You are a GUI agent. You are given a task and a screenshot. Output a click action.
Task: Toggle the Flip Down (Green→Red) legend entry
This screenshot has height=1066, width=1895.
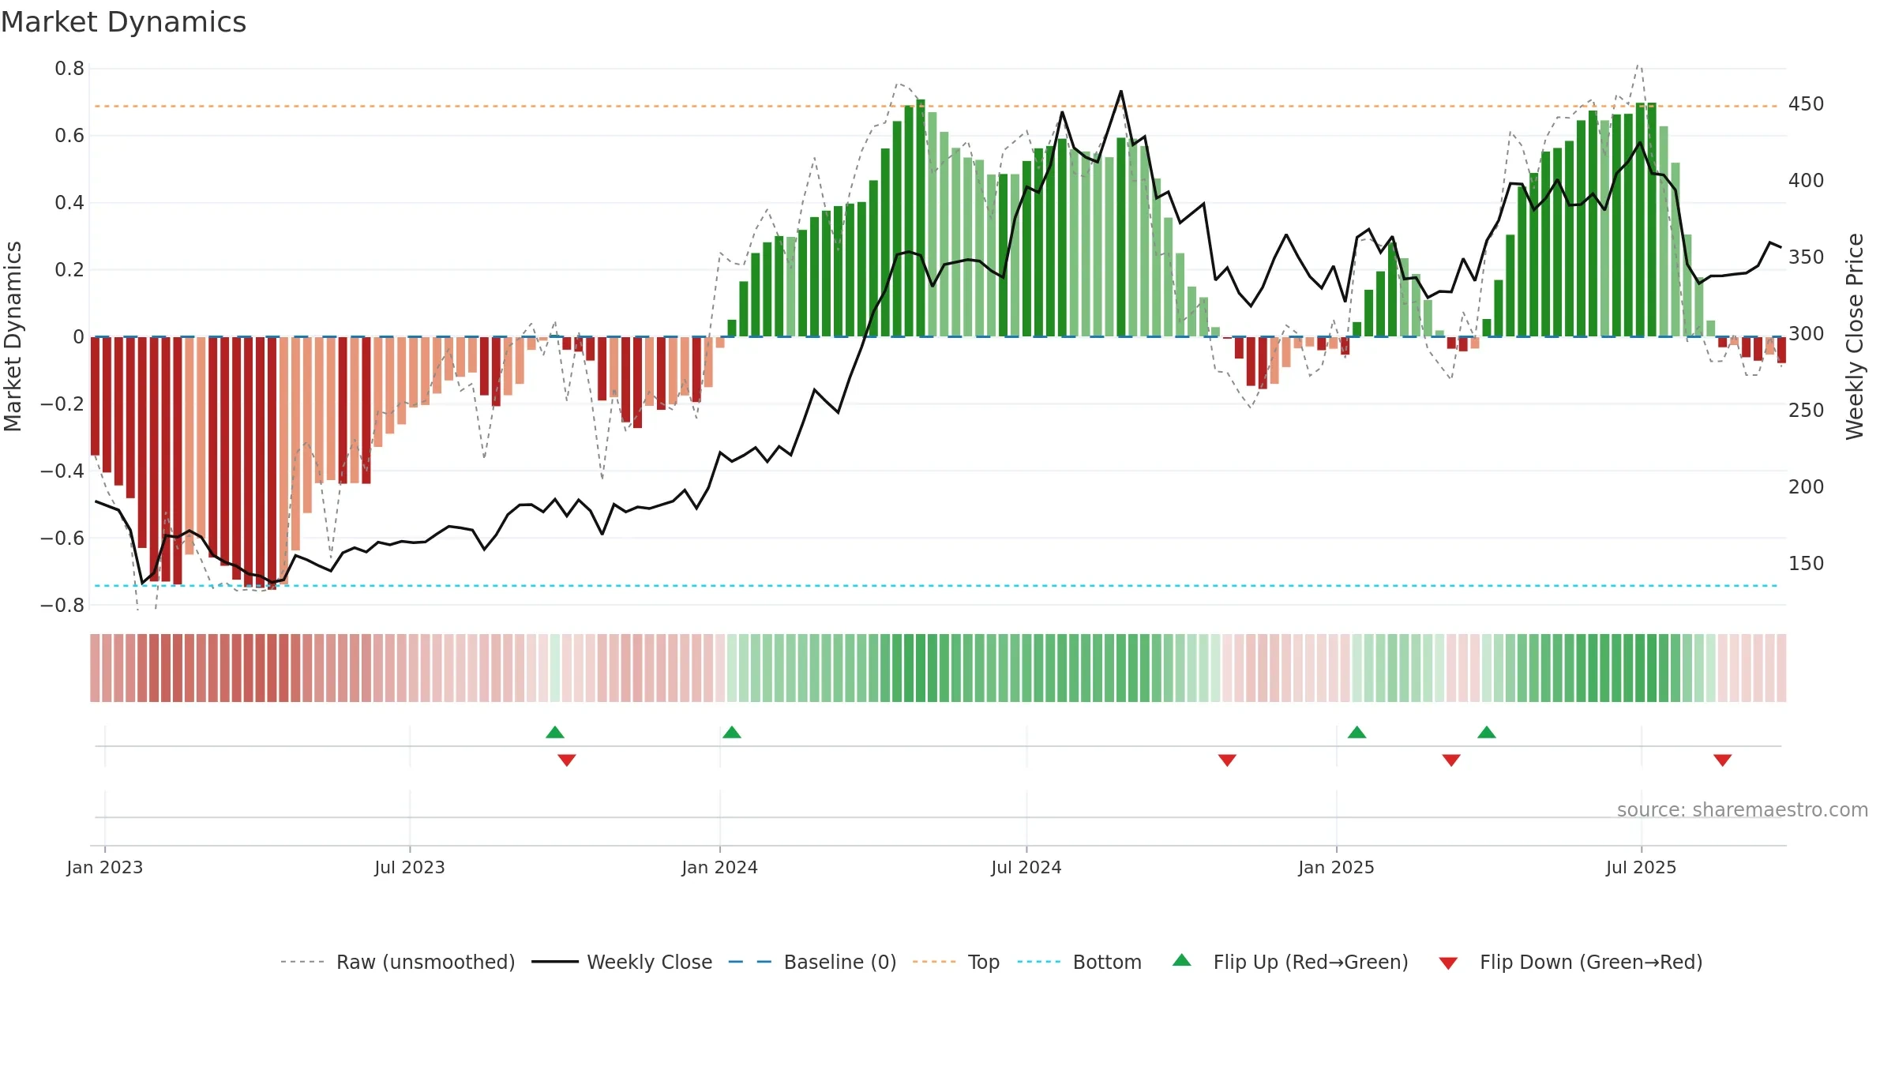[x=1570, y=962]
